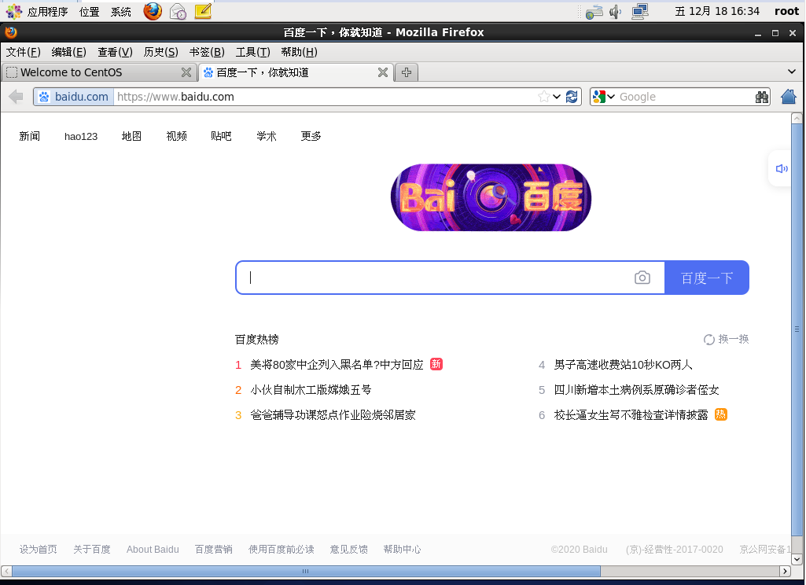Click the network drive tray icon
This screenshot has width=806, height=585.
594,12
